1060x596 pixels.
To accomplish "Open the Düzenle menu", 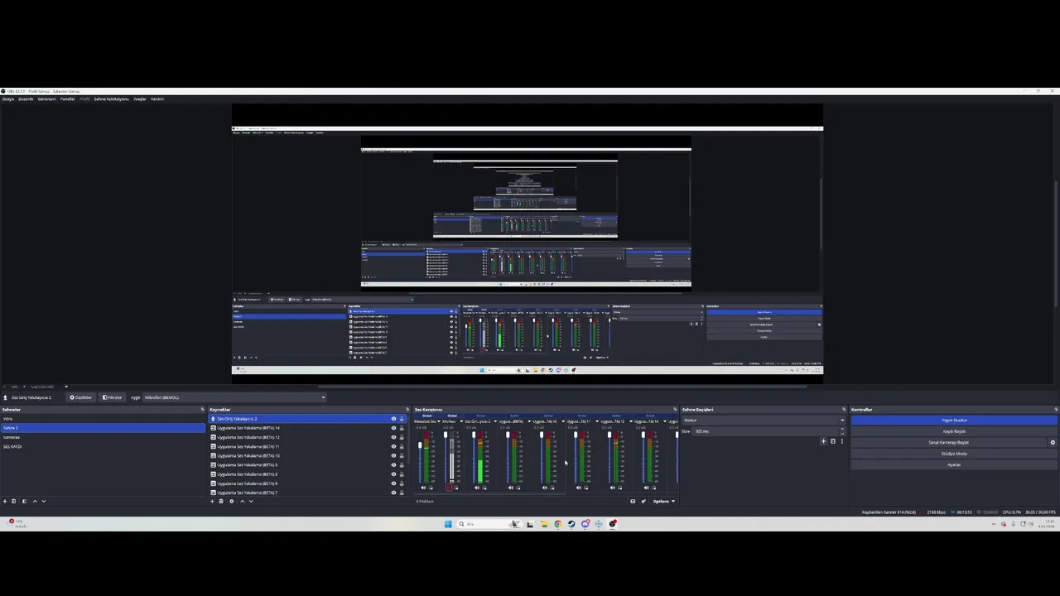I will coord(26,99).
